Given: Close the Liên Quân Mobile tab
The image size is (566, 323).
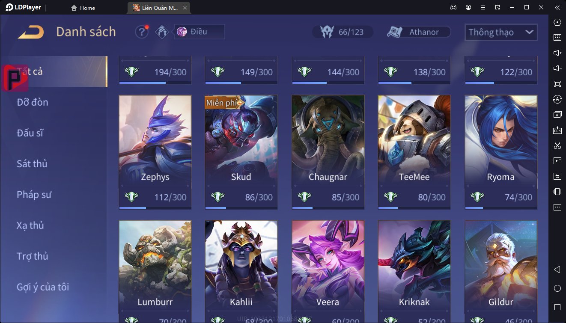Looking at the screenshot, I should click(x=185, y=8).
